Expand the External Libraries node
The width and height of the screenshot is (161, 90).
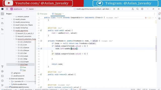point(7,79)
